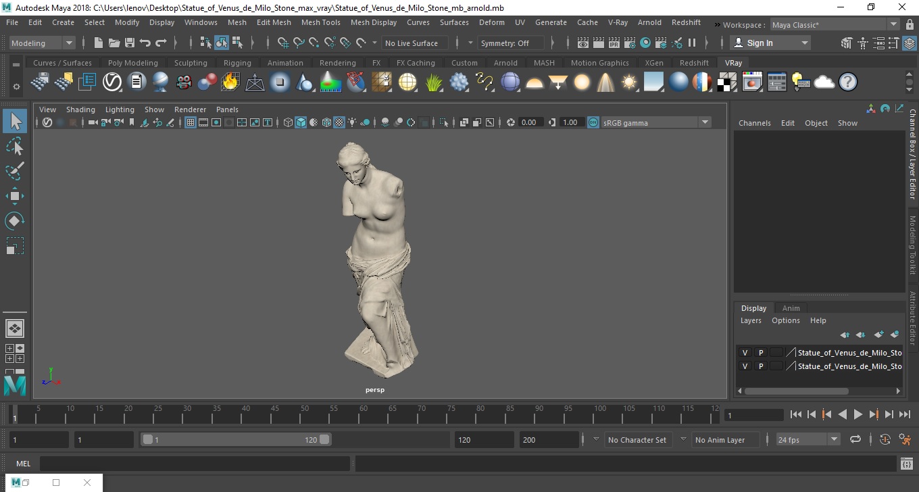Click the V-Ray logo shelf icon

click(x=111, y=82)
